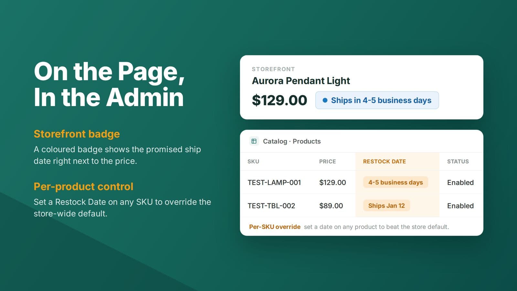Screen dimensions: 517x291
Task: Click the STATUS column header
Action: [x=458, y=161]
